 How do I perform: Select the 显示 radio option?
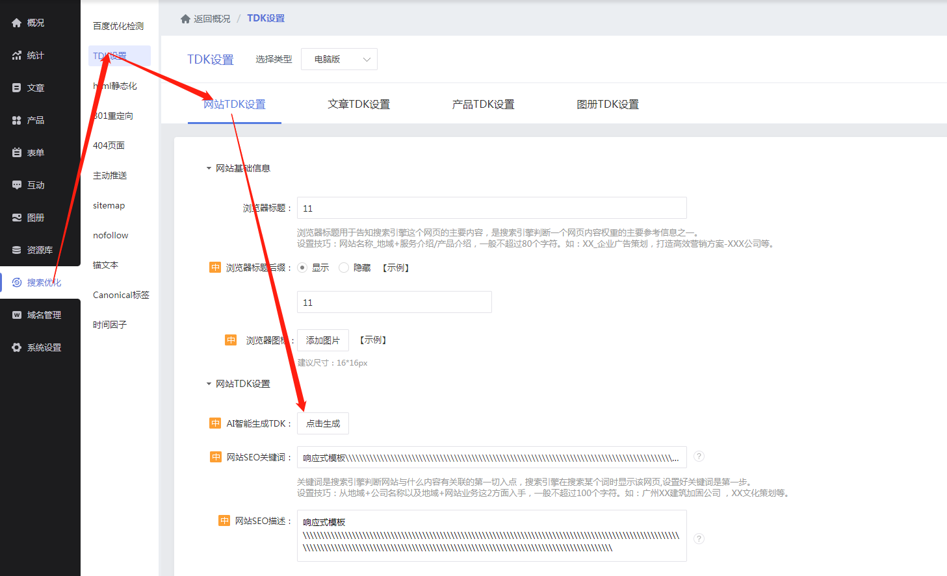302,268
